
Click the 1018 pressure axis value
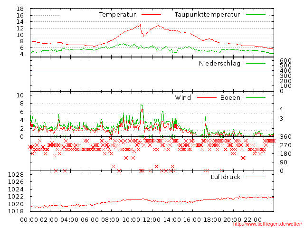[16, 211]
